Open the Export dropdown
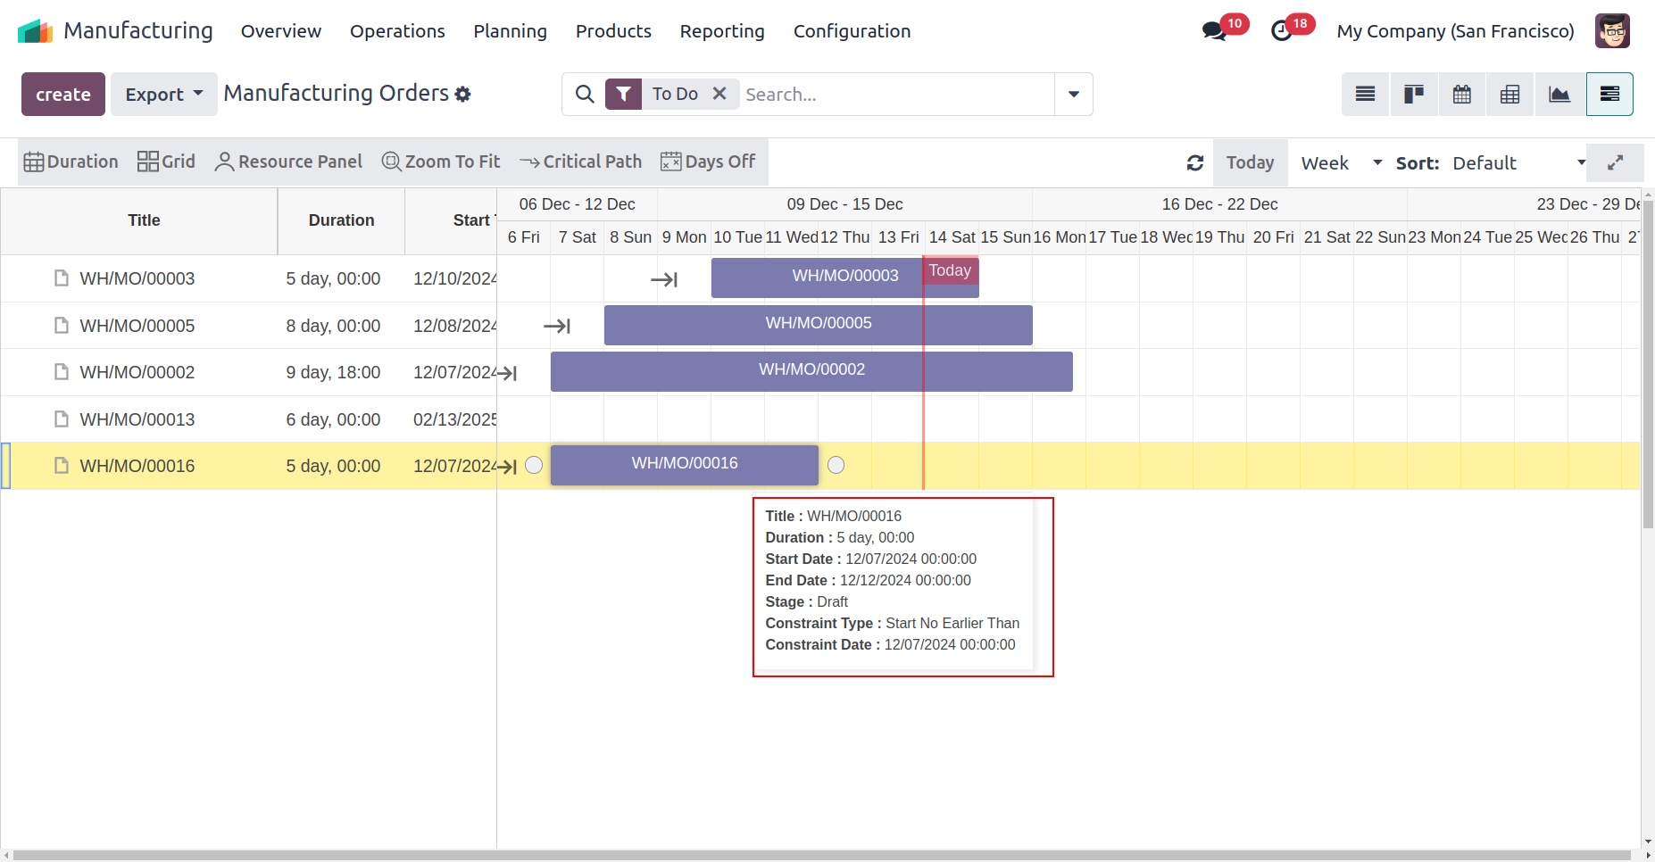The image size is (1655, 862). [163, 95]
